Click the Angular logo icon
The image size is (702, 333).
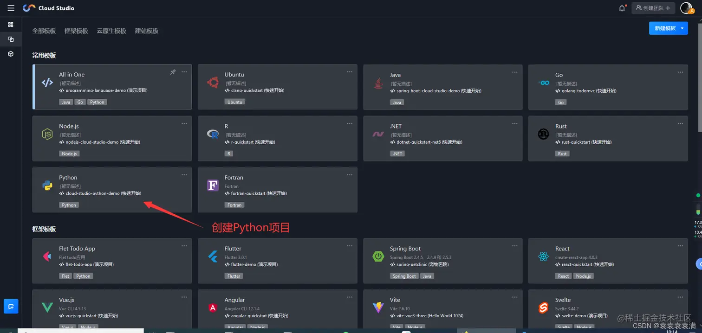click(x=213, y=307)
